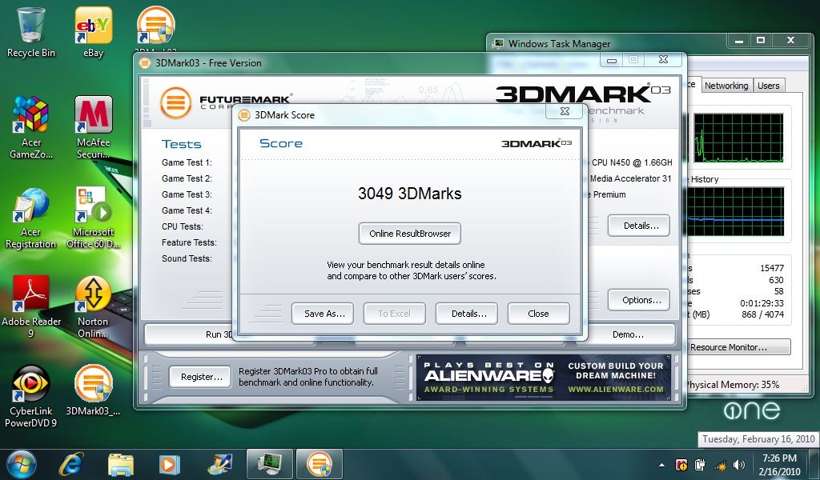Viewport: 820px width, 480px height.
Task: Click Save As button in Score dialog
Action: point(322,314)
